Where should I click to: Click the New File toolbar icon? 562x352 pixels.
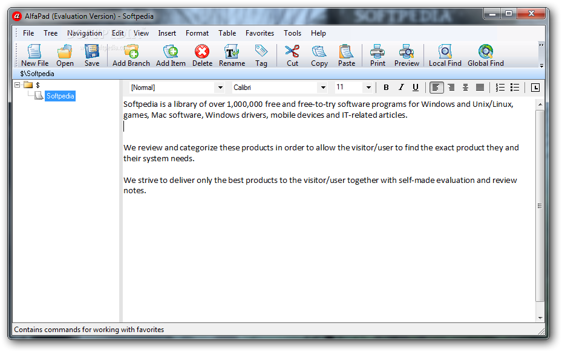click(x=34, y=56)
